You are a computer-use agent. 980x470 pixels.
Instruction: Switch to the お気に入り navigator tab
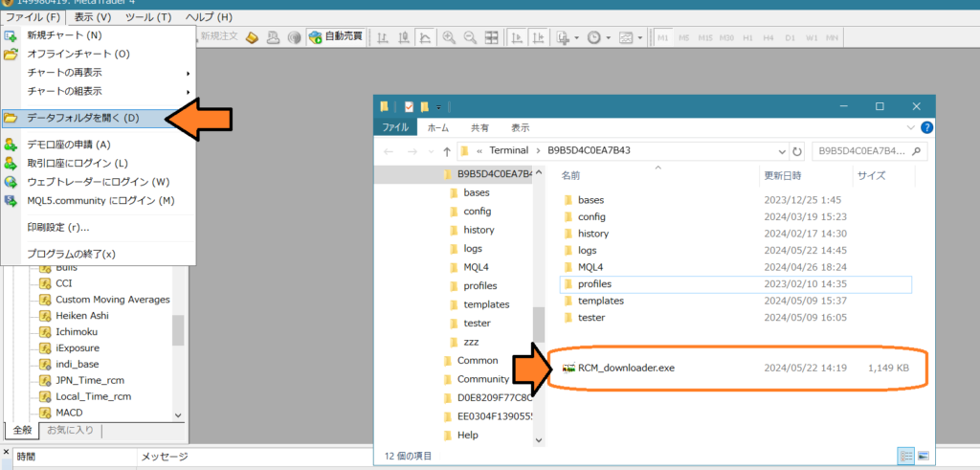tap(71, 431)
